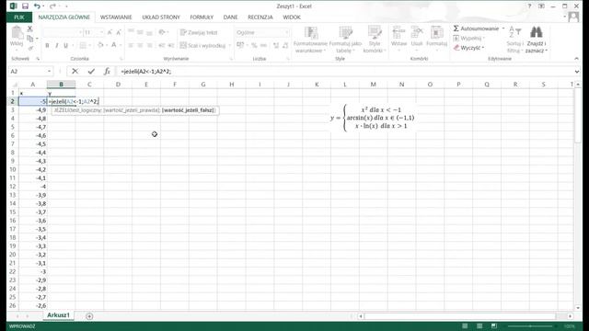Click the Copy icon in clipboard group
The height and width of the screenshot is (331, 589).
pyautogui.click(x=30, y=39)
